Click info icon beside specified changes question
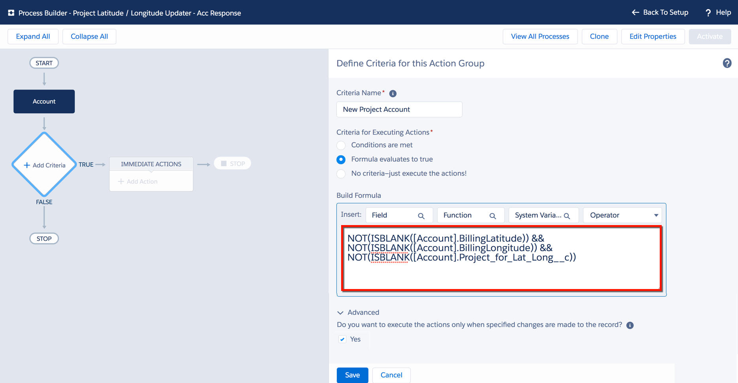Viewport: 738px width, 383px height. (630, 325)
